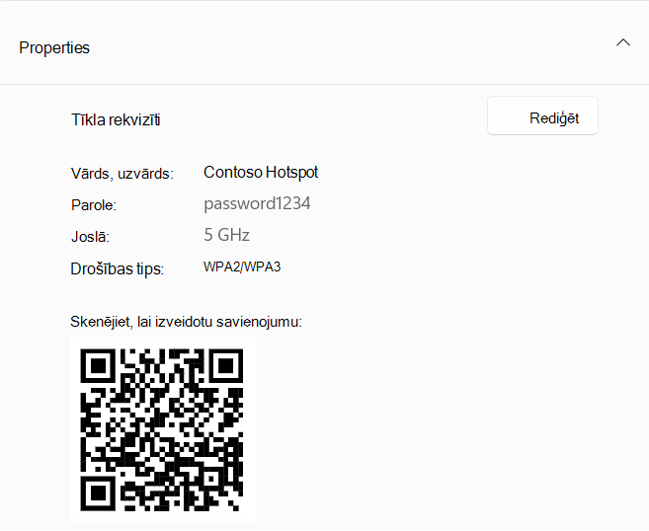Click the 5 GHz band value

pos(227,235)
